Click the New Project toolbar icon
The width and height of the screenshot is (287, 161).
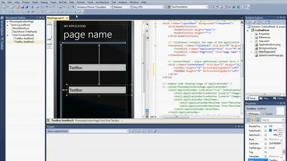4,7
